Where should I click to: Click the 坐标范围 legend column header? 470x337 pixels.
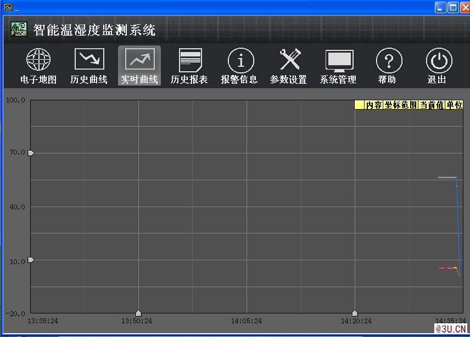401,105
